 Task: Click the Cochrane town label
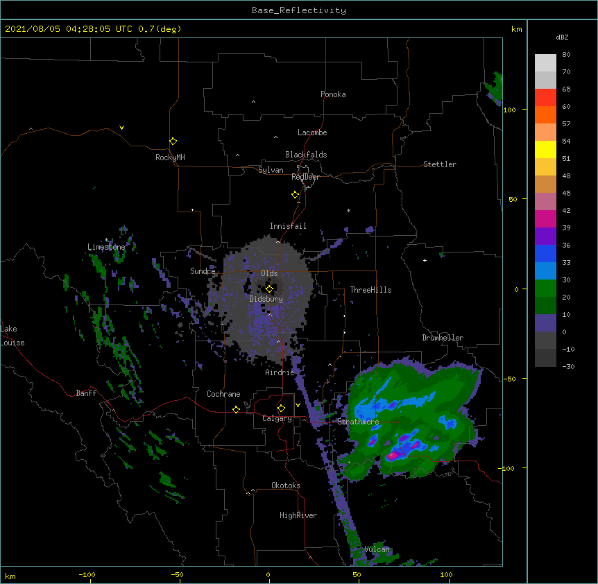(x=223, y=394)
